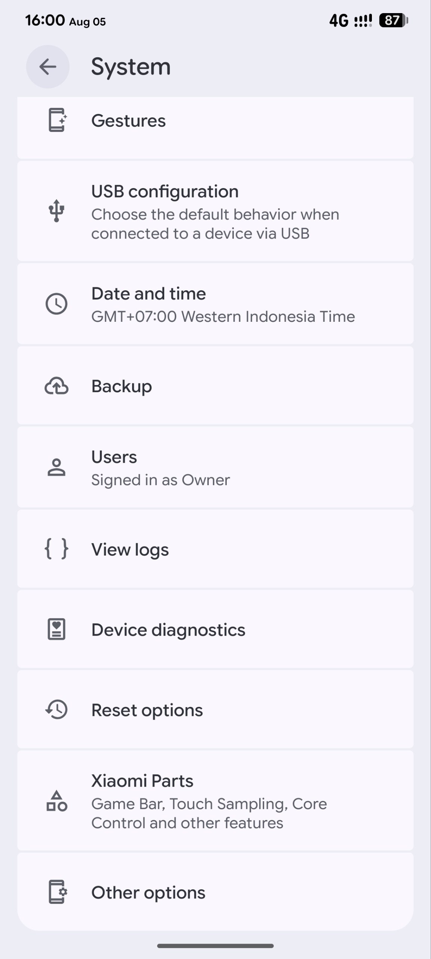Image resolution: width=431 pixels, height=959 pixels.
Task: Tap the curly braces View logs icon
Action: tap(56, 549)
